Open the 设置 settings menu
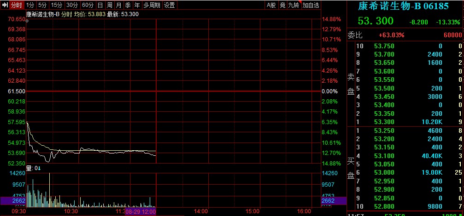 170,5
